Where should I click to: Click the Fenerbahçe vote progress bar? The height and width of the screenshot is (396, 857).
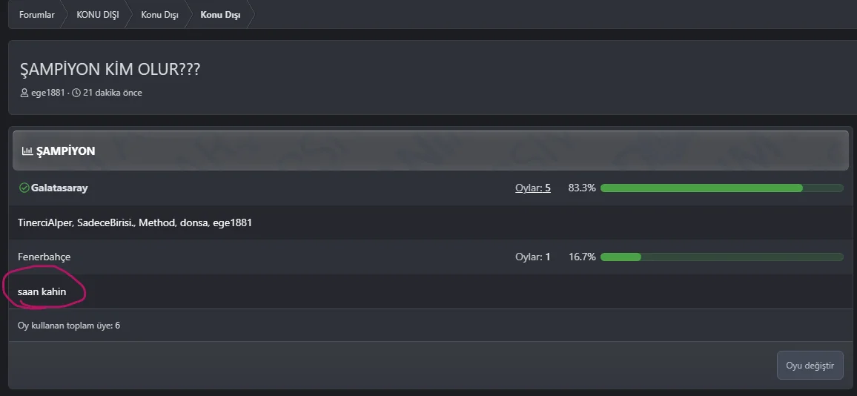coord(721,257)
